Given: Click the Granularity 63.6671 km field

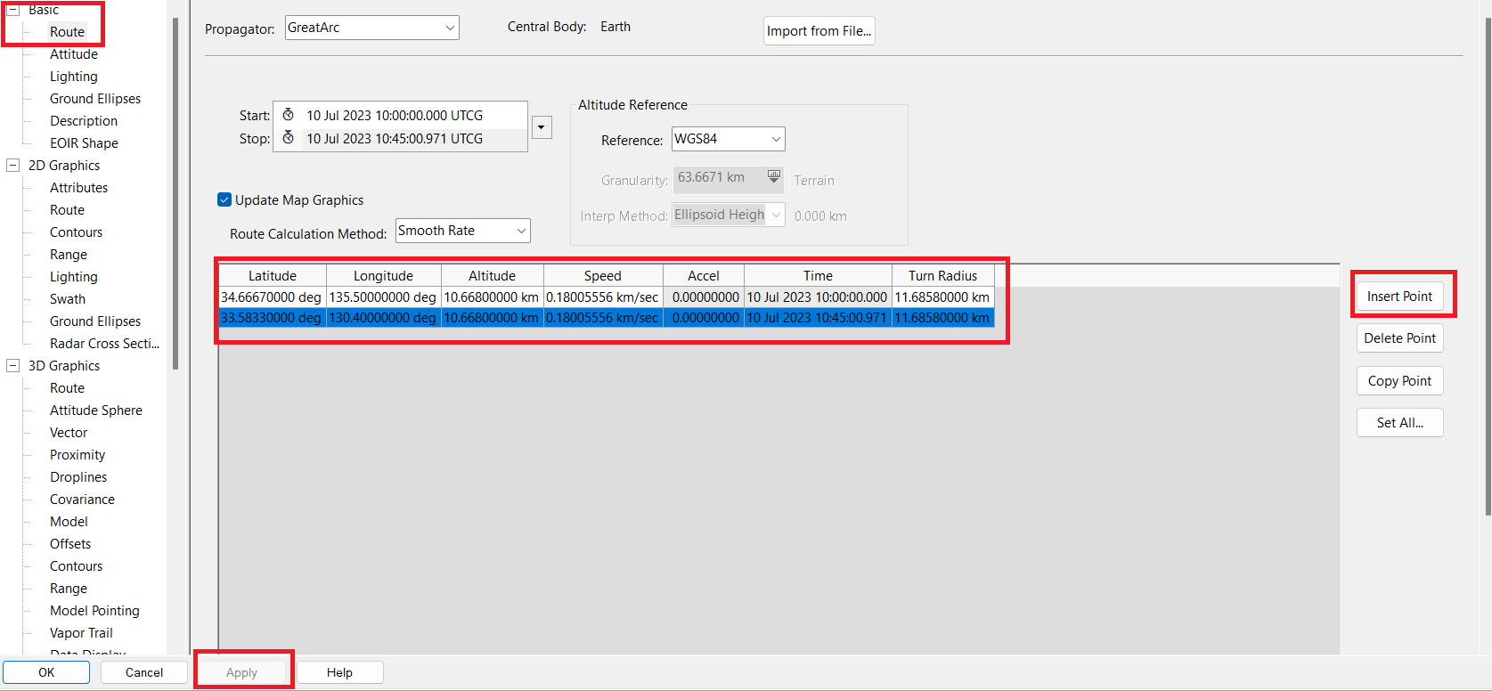Looking at the screenshot, I should click(728, 178).
